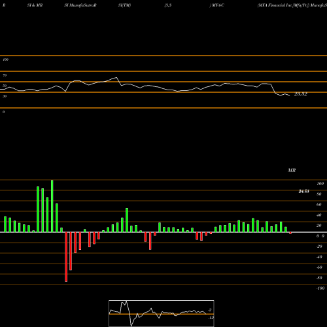Viewport: 327px width, 327px height.
Task: Click the RSI axis label 70
Action: [5, 75]
